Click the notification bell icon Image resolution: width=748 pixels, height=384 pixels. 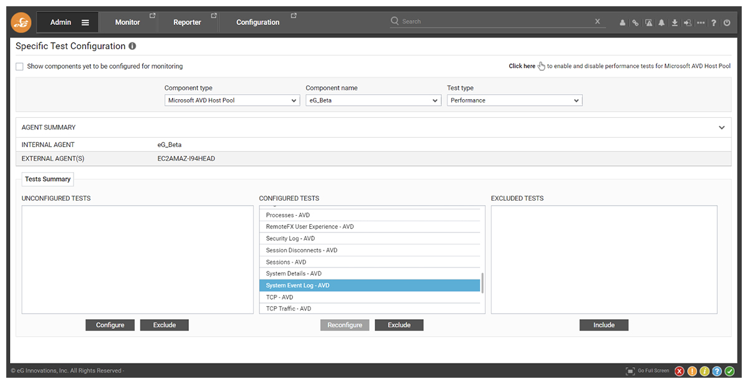(x=661, y=22)
